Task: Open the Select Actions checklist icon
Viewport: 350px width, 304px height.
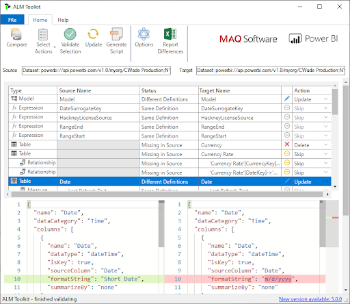Action: click(x=43, y=34)
